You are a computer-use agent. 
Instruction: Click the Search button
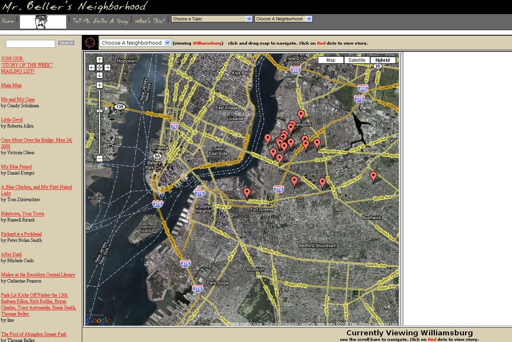[x=66, y=43]
